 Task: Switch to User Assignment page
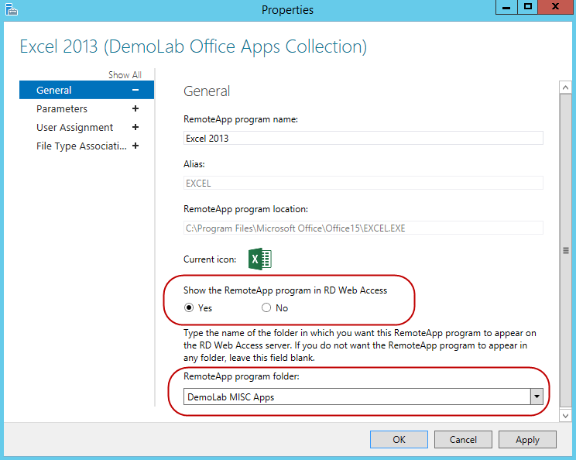point(74,128)
